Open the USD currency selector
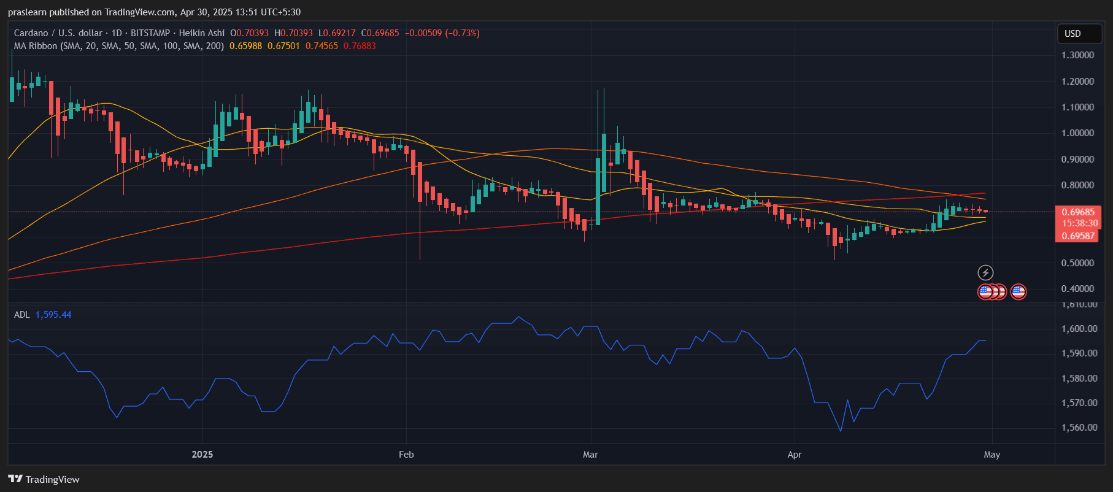The height and width of the screenshot is (492, 1113). tap(1079, 34)
